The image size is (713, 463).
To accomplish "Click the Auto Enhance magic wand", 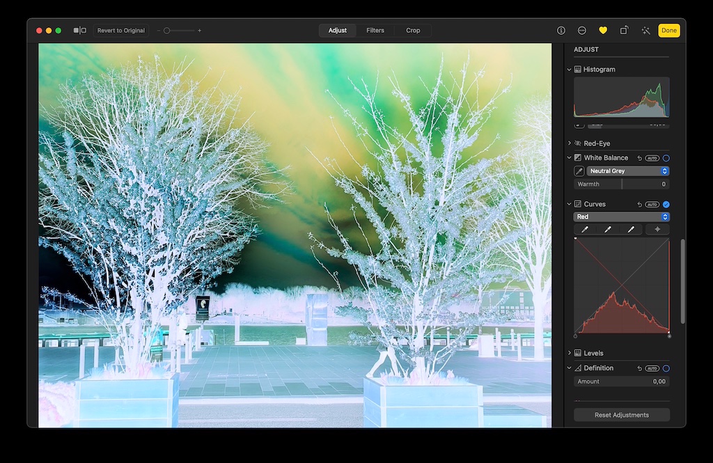I will click(645, 31).
